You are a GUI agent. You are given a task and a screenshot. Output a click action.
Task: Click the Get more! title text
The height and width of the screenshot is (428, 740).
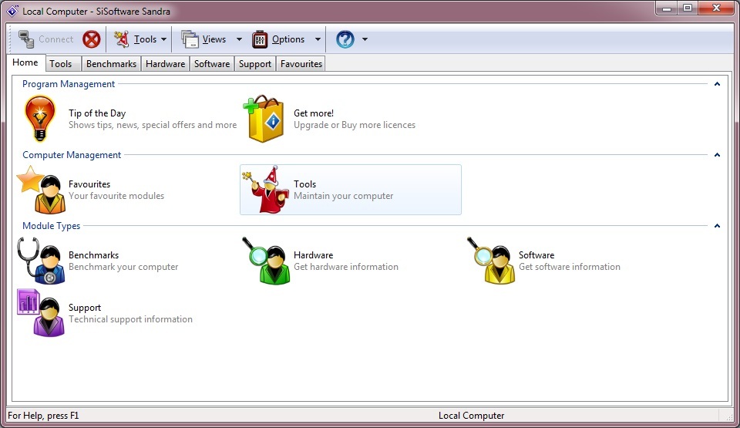314,113
